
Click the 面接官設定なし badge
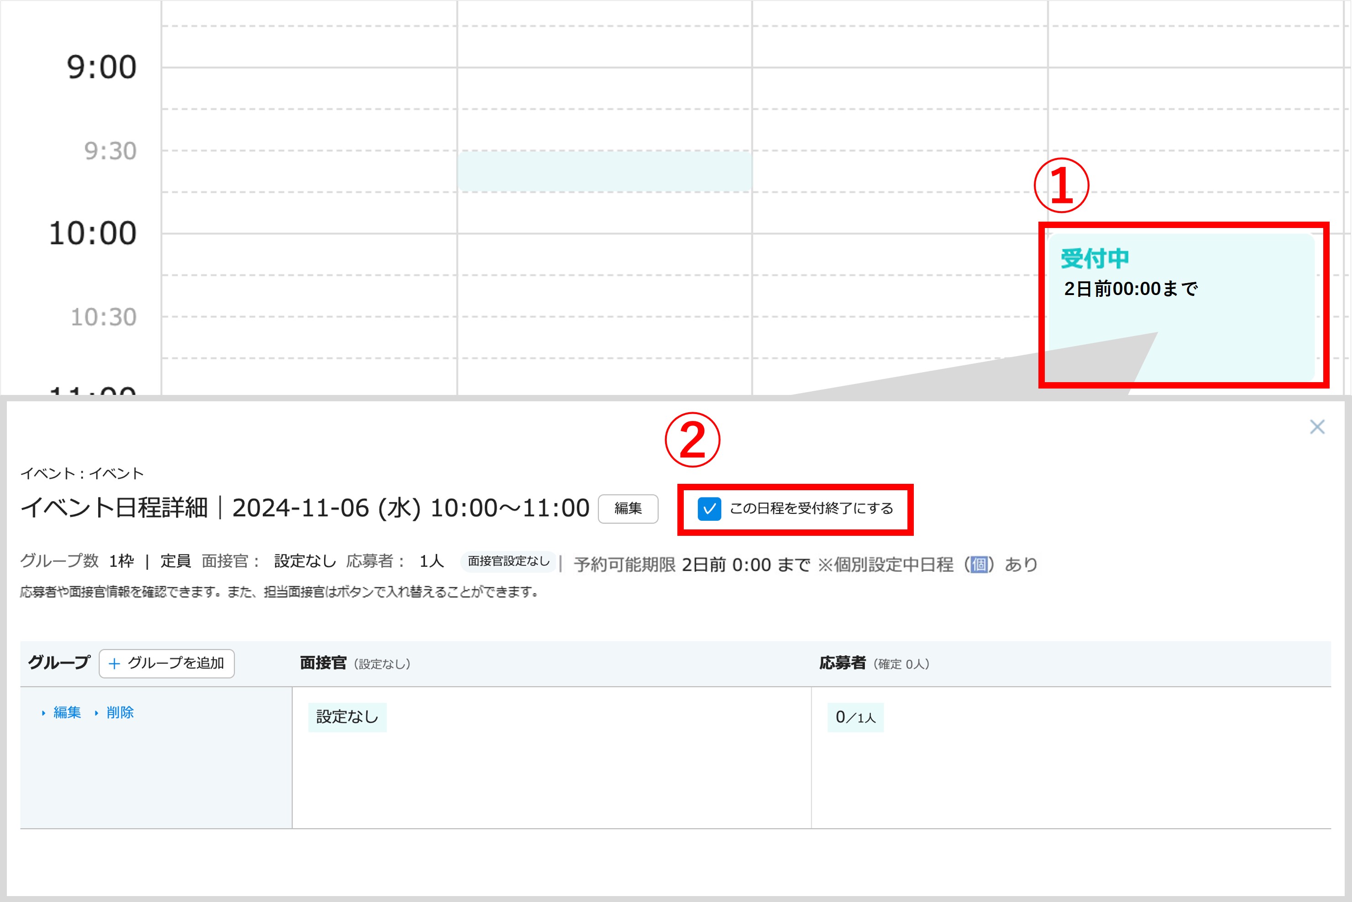(508, 561)
